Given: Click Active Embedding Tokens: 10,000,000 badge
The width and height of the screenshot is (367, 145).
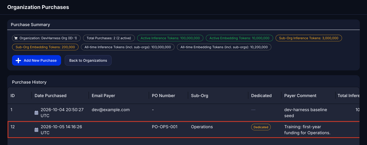Looking at the screenshot, I should pos(239,38).
